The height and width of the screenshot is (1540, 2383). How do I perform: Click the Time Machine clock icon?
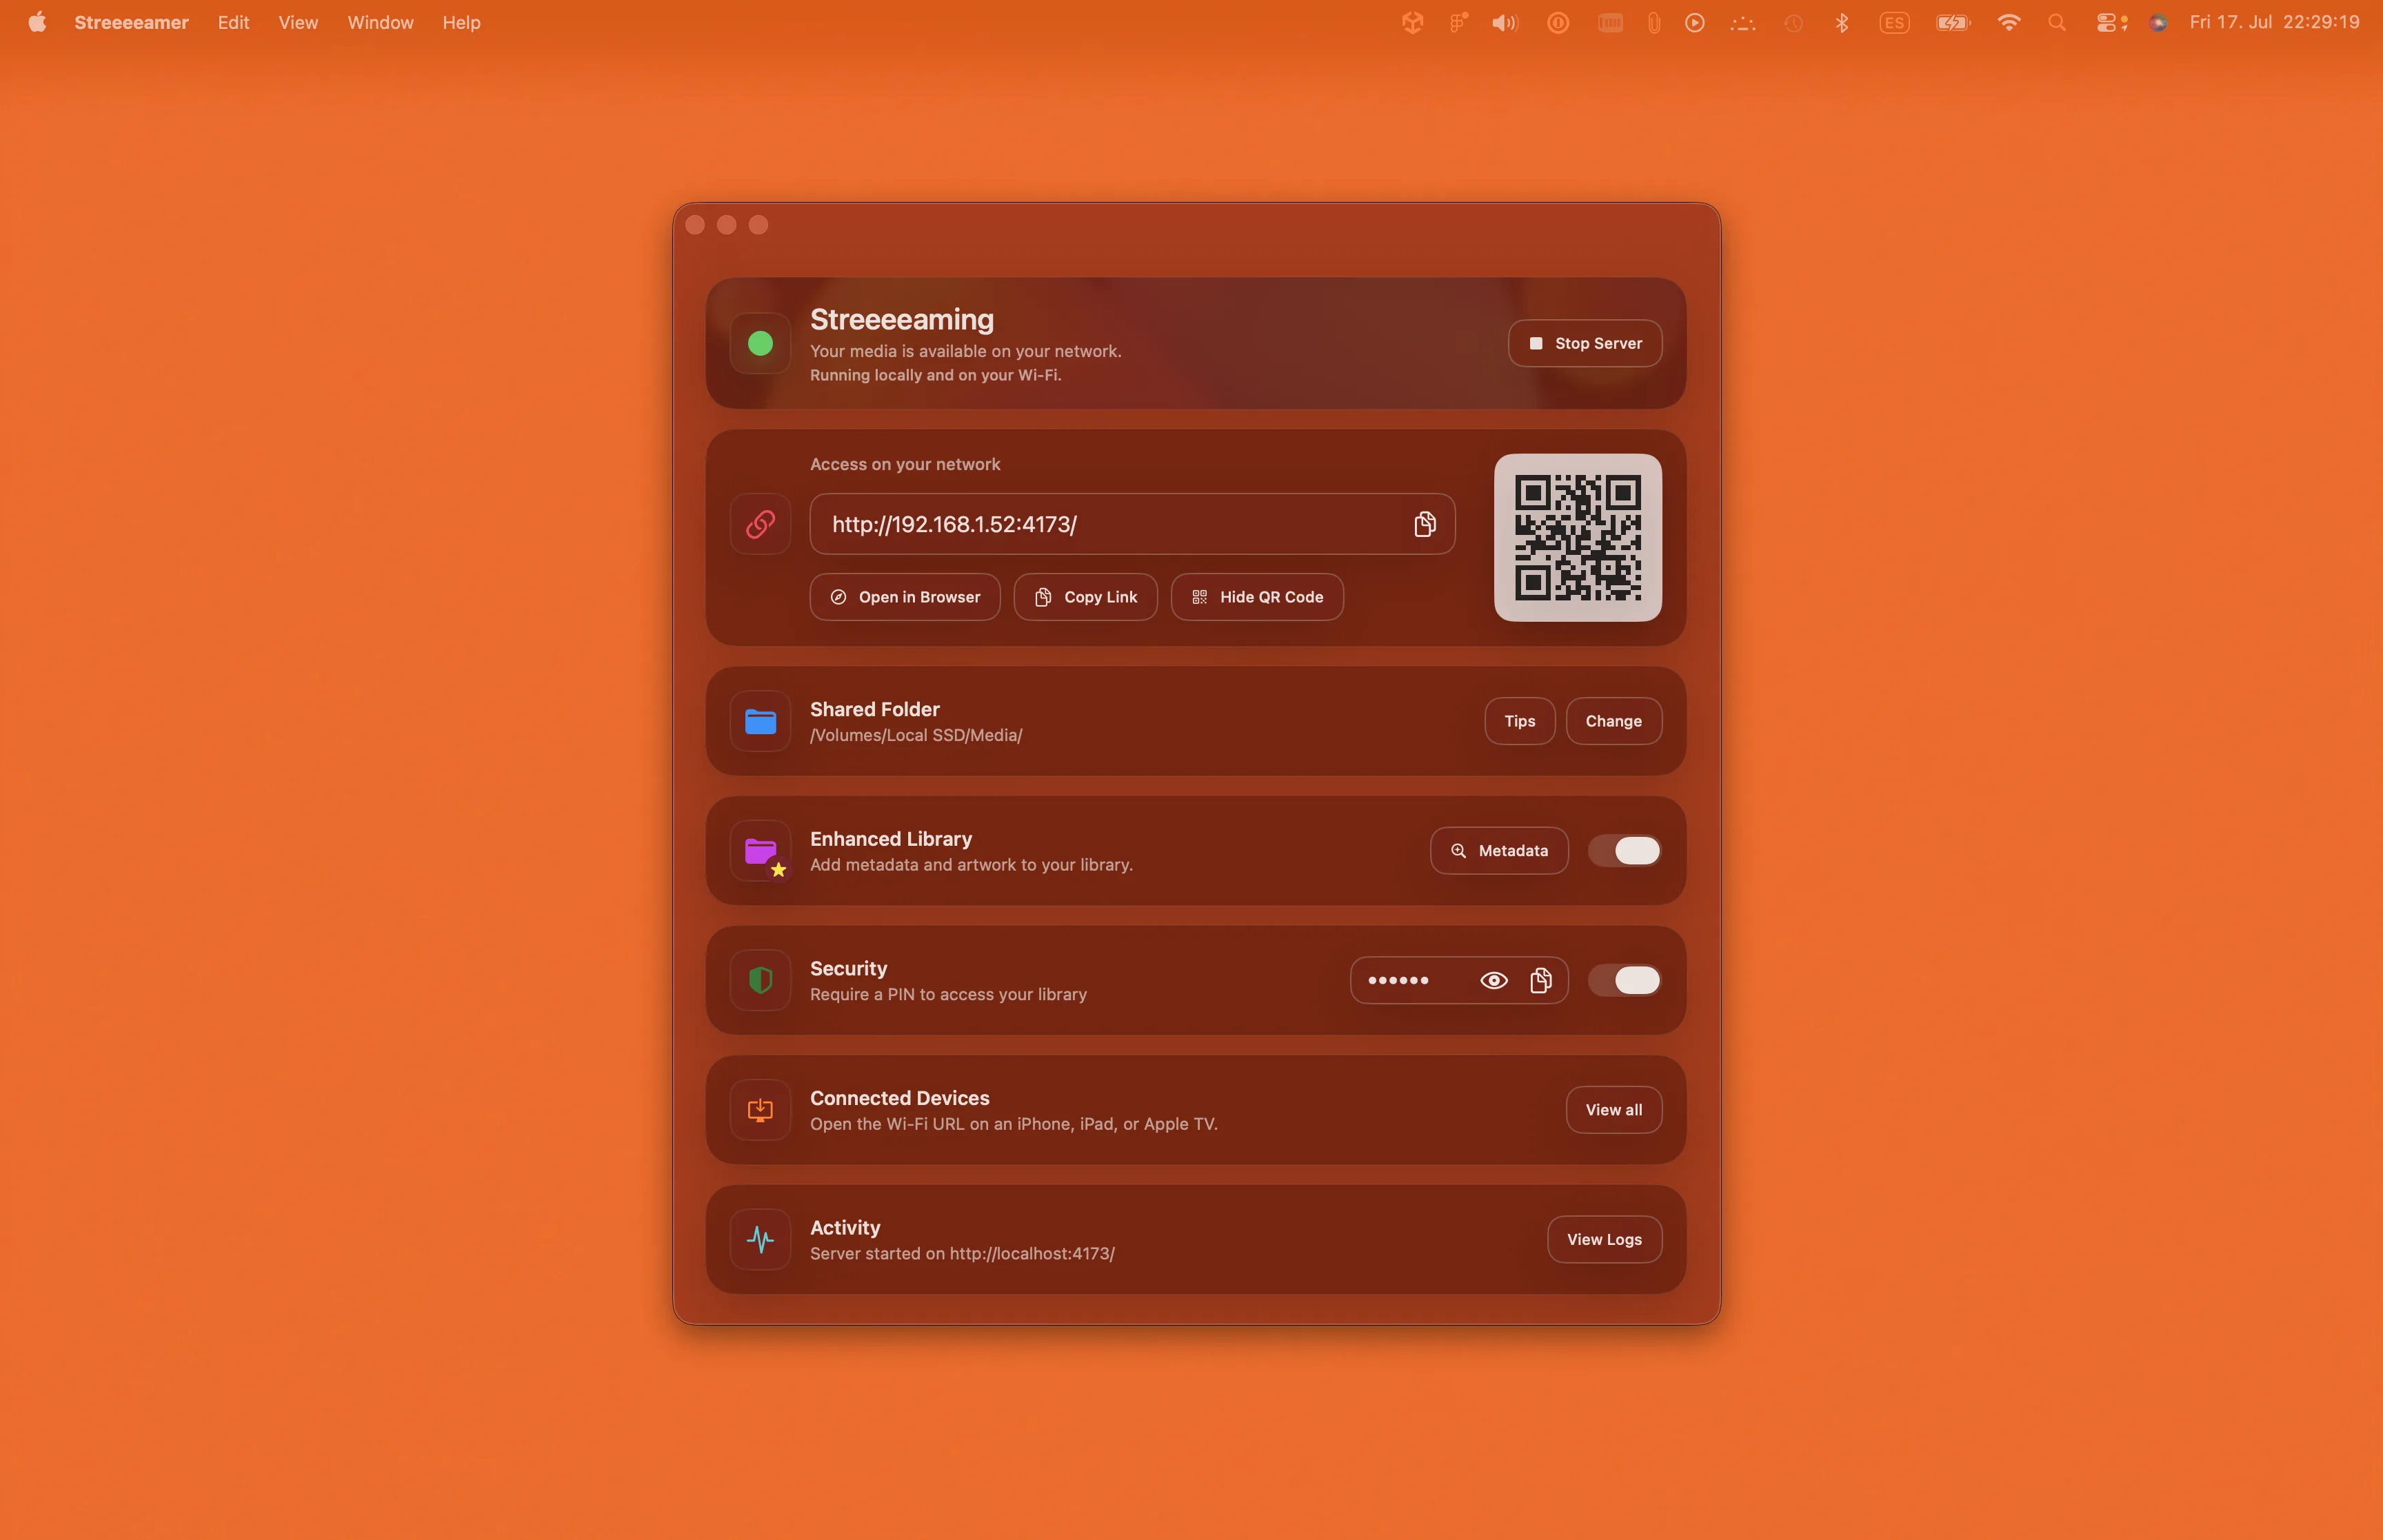[x=1793, y=22]
